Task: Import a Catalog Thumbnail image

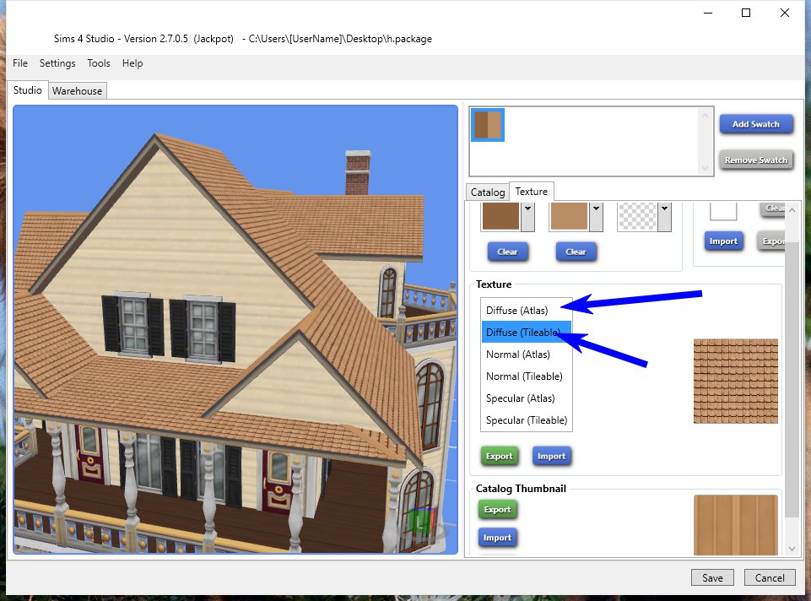Action: tap(497, 538)
